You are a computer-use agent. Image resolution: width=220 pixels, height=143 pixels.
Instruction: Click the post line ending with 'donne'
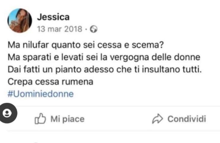(104, 57)
